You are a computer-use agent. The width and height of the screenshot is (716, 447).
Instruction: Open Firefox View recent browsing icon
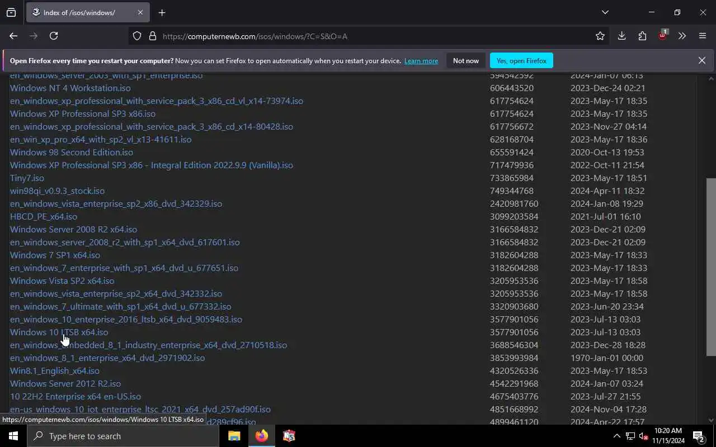pos(11,12)
